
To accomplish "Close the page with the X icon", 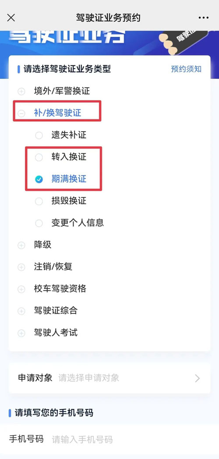I will (11, 18).
